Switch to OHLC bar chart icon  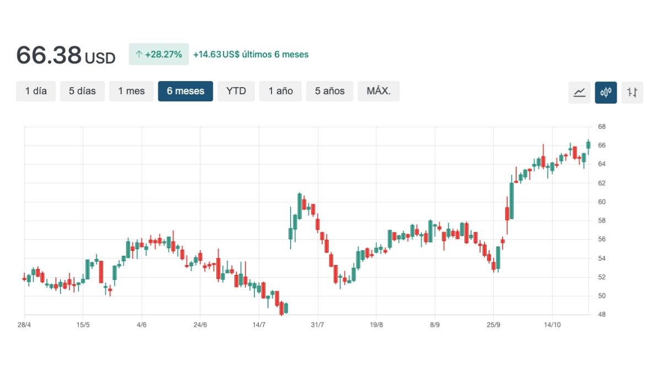632,92
